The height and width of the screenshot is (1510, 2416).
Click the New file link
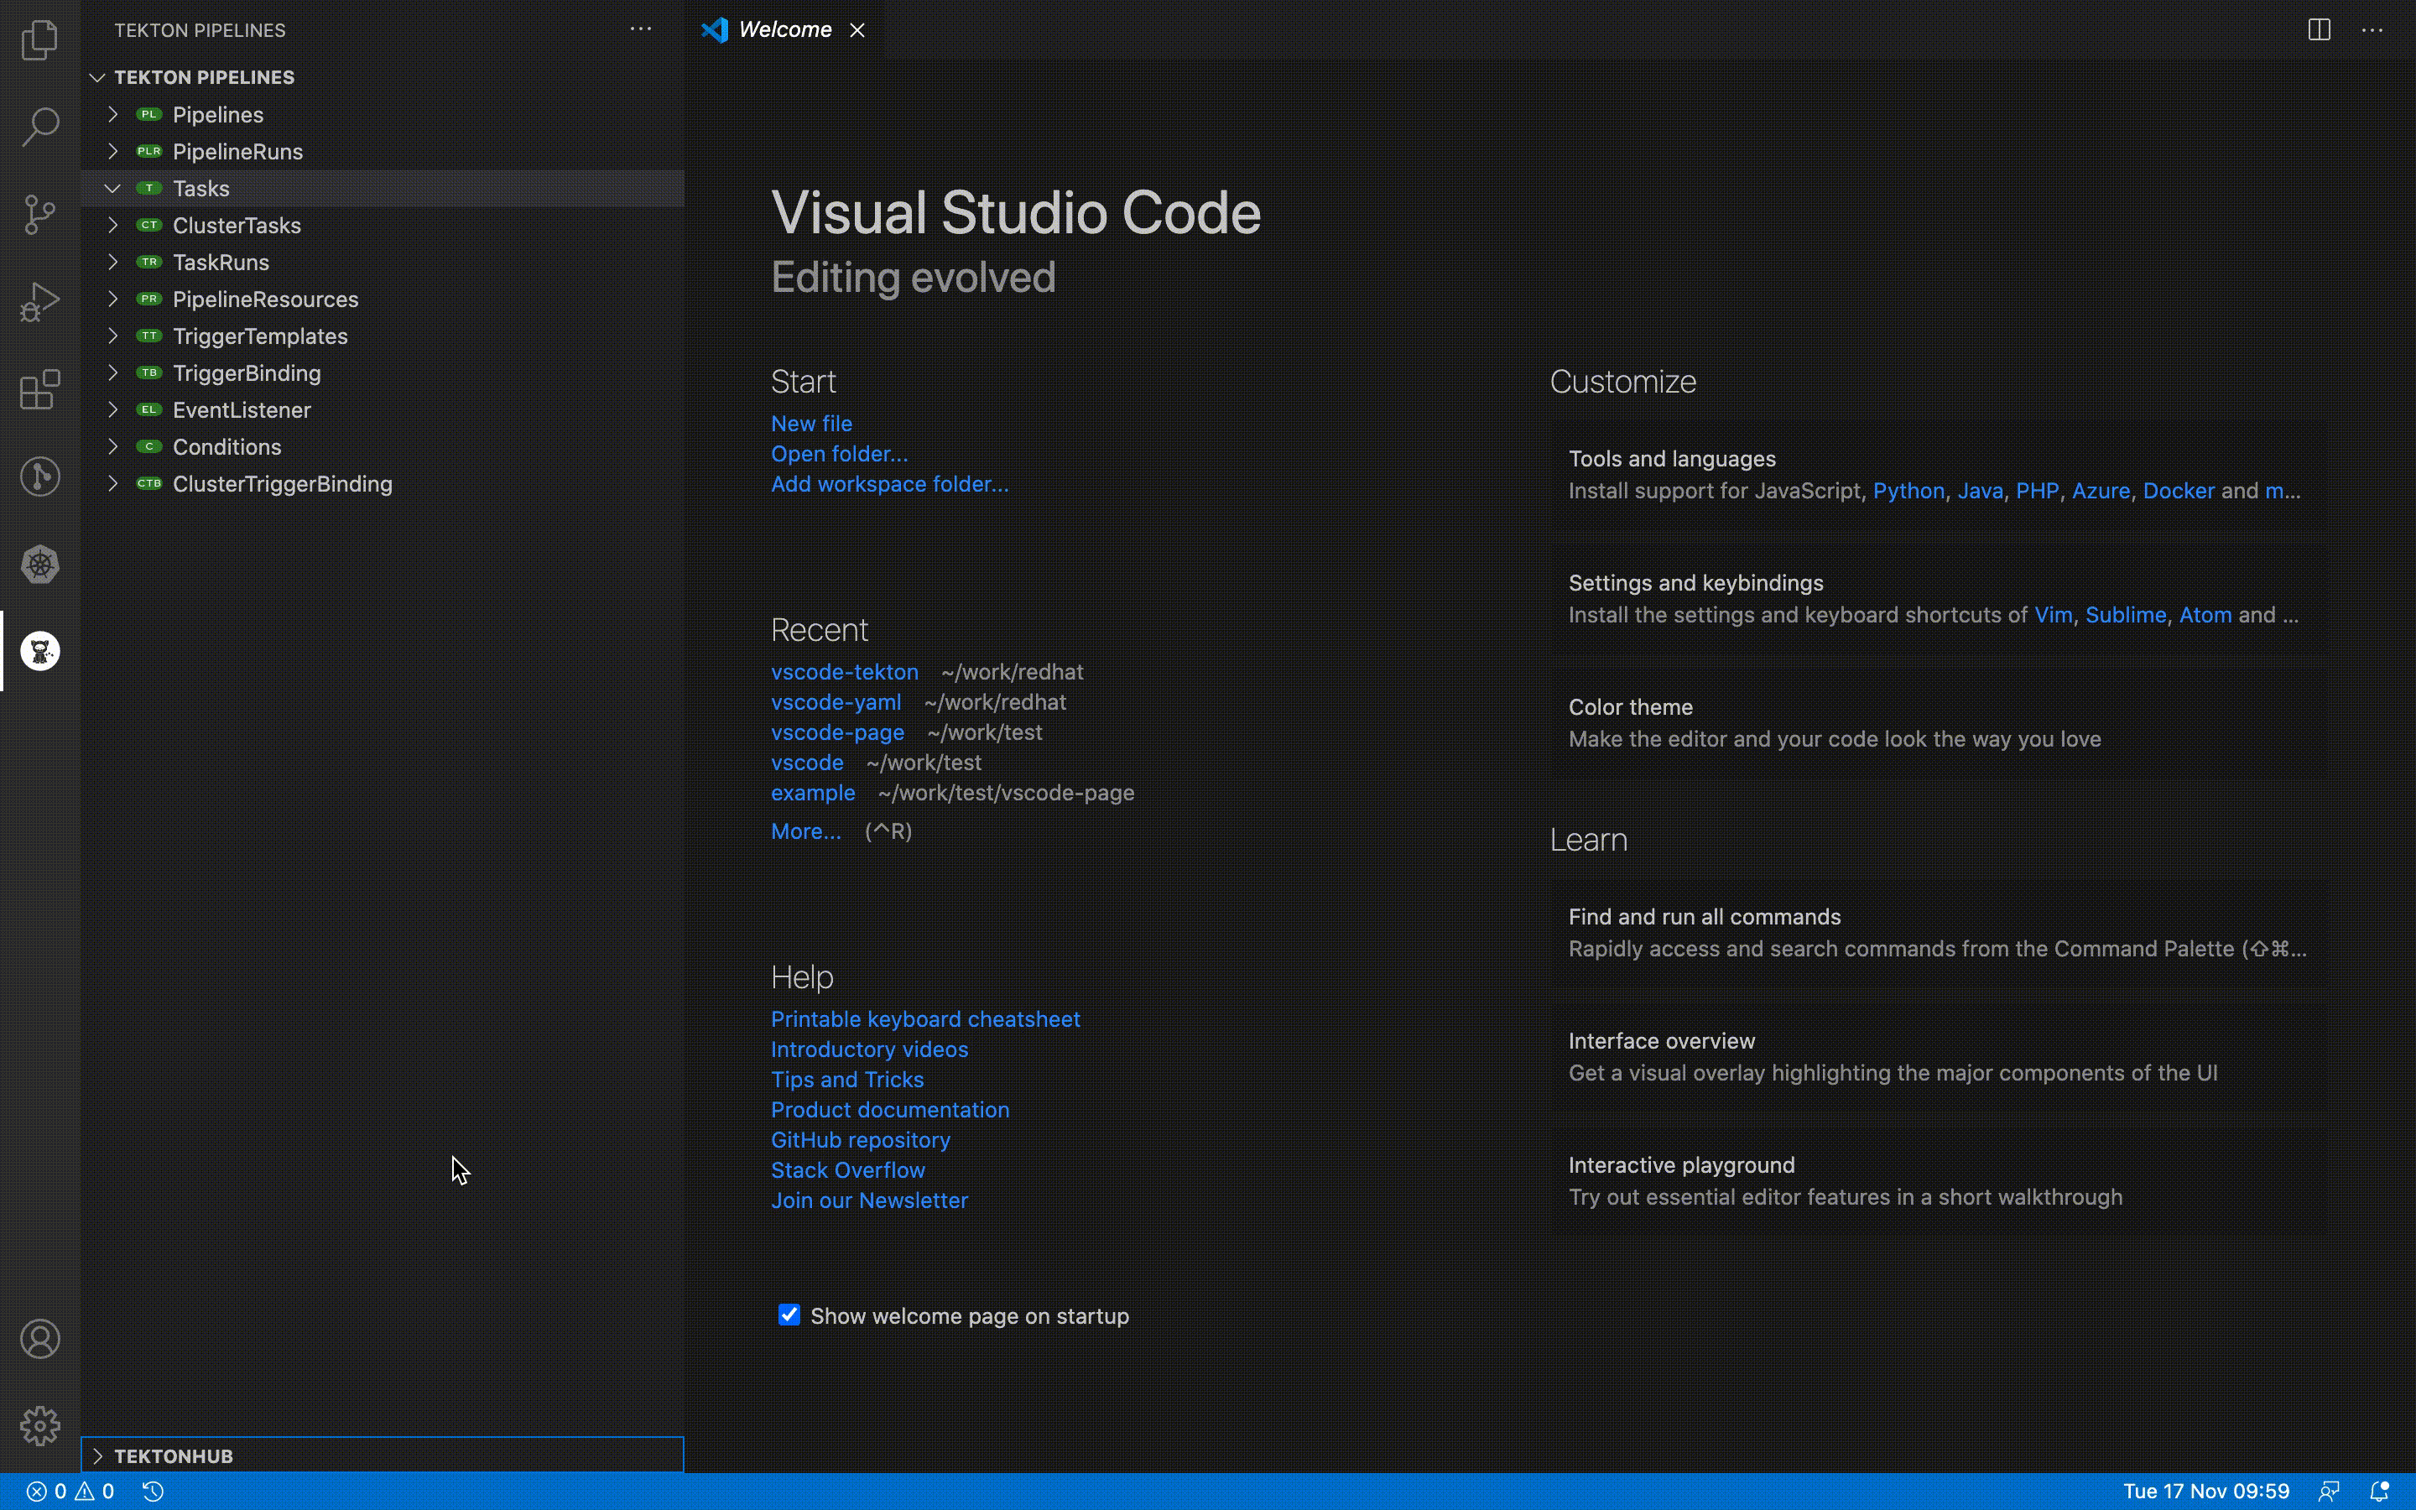point(810,424)
